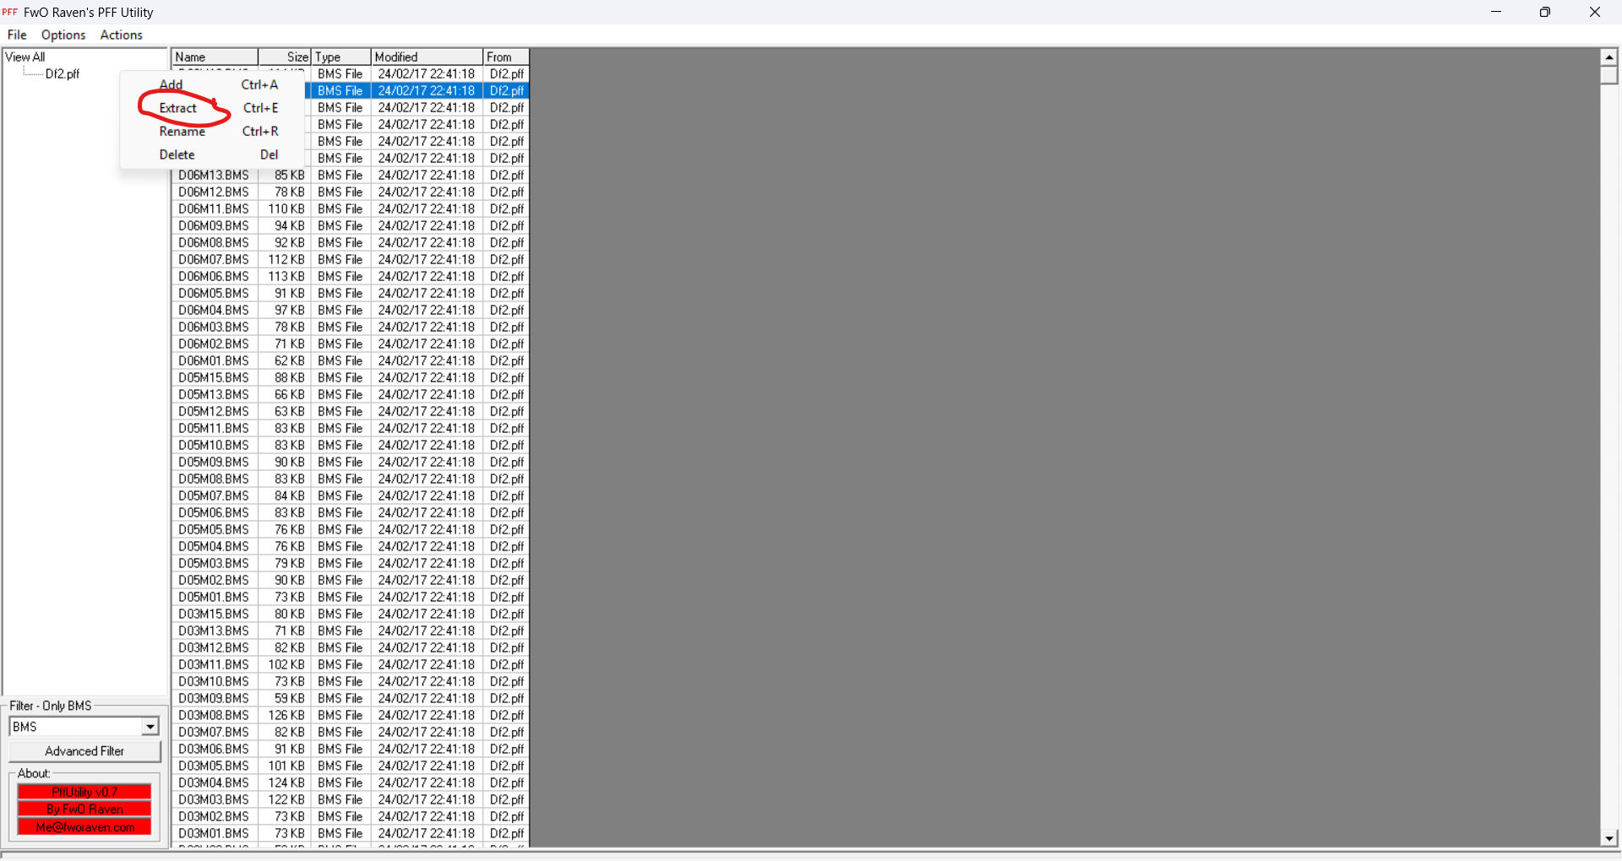Select the D06M12.BMS file

click(x=214, y=192)
